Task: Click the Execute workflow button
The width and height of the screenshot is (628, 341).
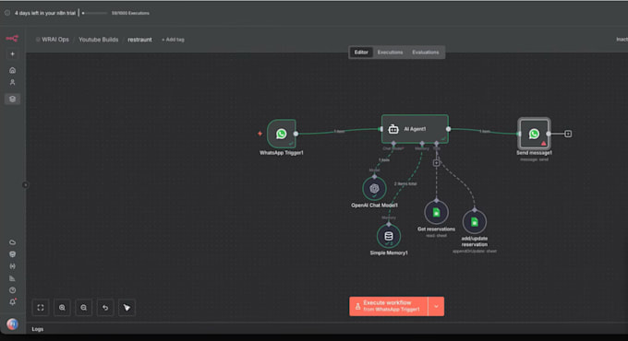Action: pyautogui.click(x=389, y=307)
